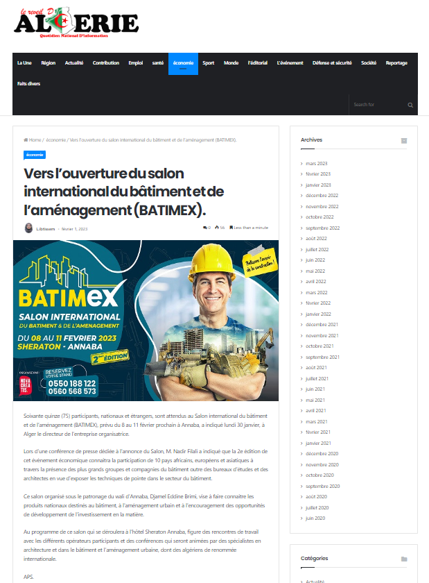Click the author name Libtisem
The image size is (429, 583).
coord(46,229)
